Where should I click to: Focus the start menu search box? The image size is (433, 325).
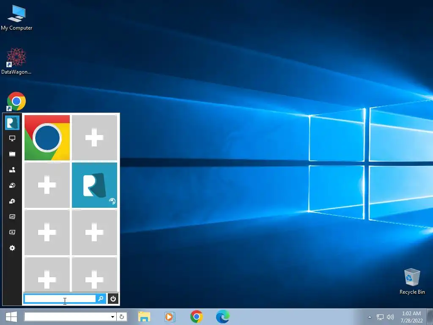(60, 298)
